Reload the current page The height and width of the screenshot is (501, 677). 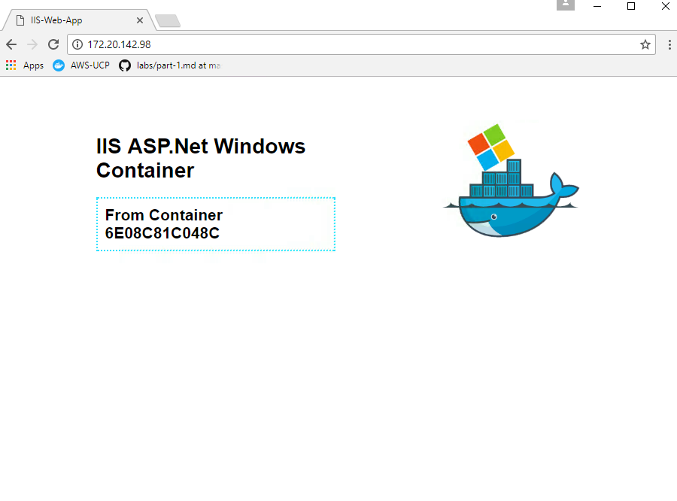pos(53,44)
